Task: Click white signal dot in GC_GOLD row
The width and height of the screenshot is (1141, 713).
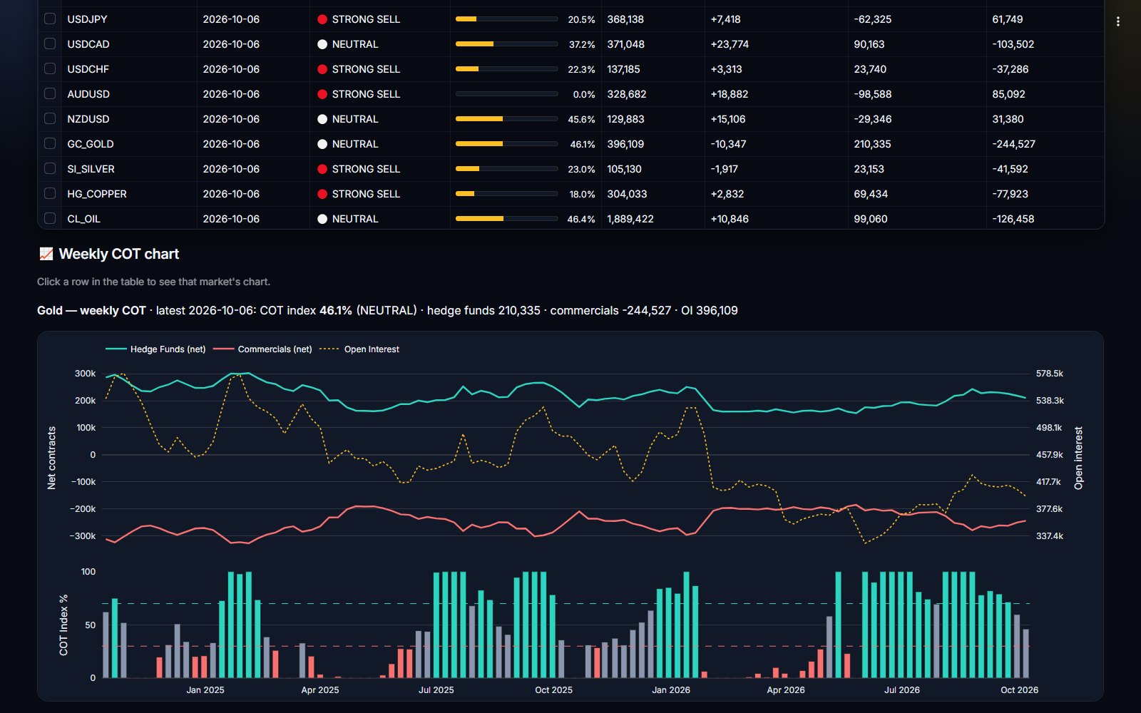Action: pyautogui.click(x=322, y=144)
